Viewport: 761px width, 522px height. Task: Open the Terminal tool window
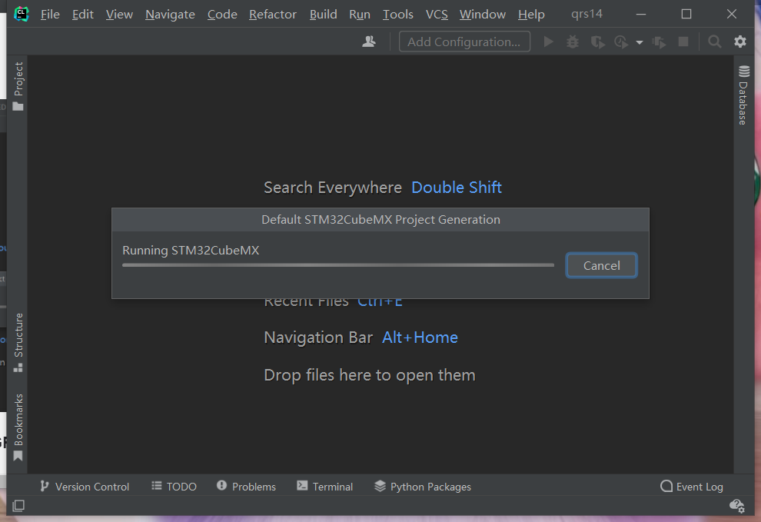324,487
